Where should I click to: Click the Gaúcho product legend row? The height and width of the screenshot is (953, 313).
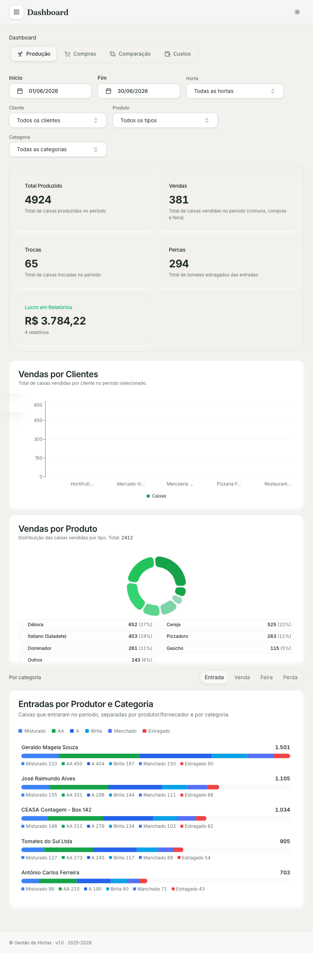226,648
